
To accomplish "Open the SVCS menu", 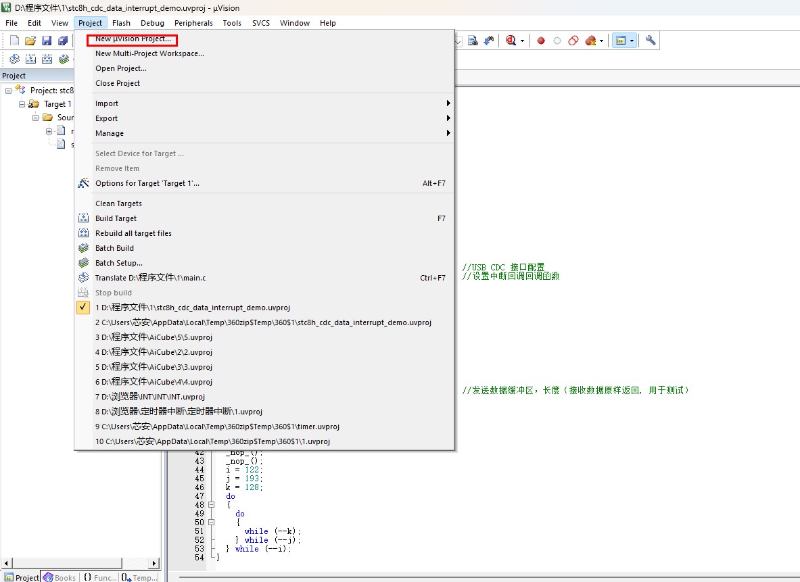I will click(x=261, y=23).
